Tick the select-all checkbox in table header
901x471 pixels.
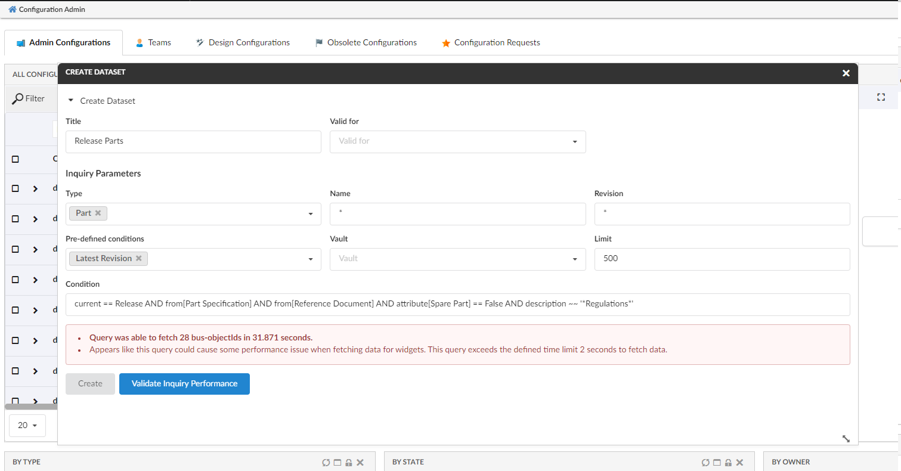tap(16, 159)
